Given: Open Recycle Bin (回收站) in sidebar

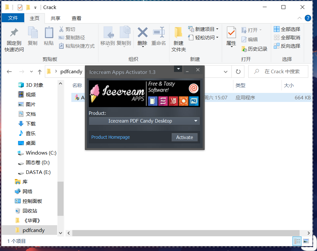Looking at the screenshot, I should [x=26, y=211].
